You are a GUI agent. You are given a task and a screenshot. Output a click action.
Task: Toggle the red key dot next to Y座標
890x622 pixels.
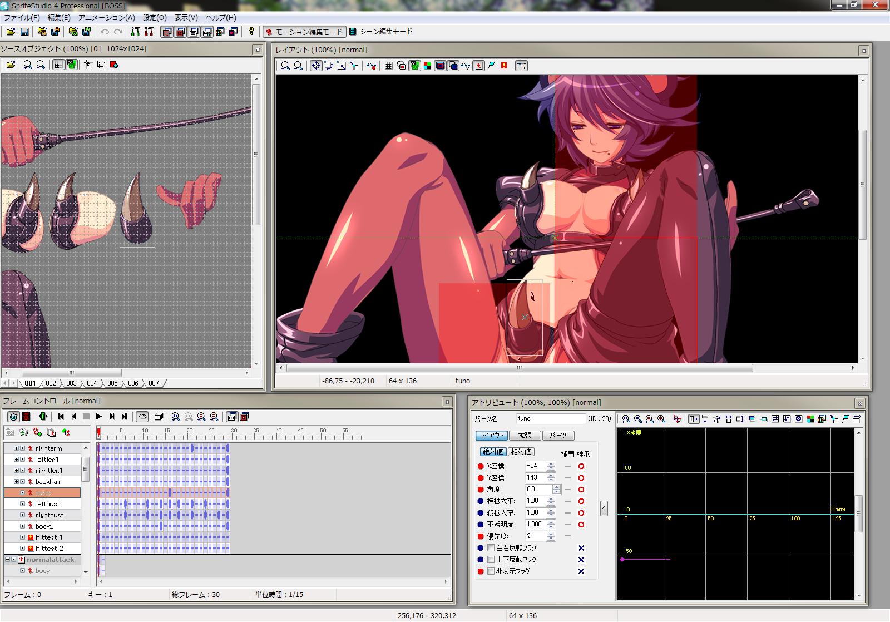(481, 478)
